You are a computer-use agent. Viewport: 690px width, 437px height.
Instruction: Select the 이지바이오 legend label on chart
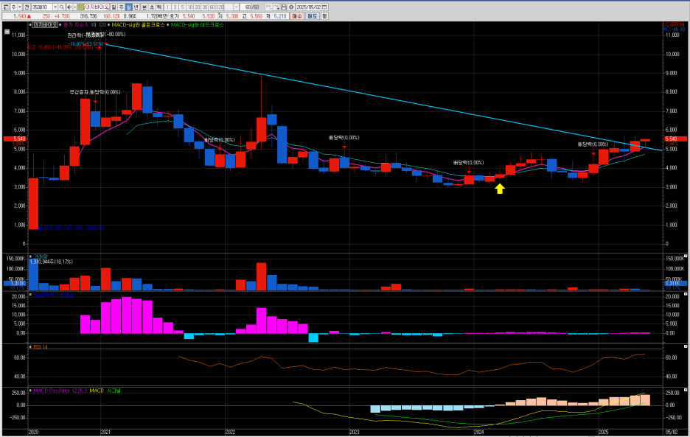click(45, 25)
